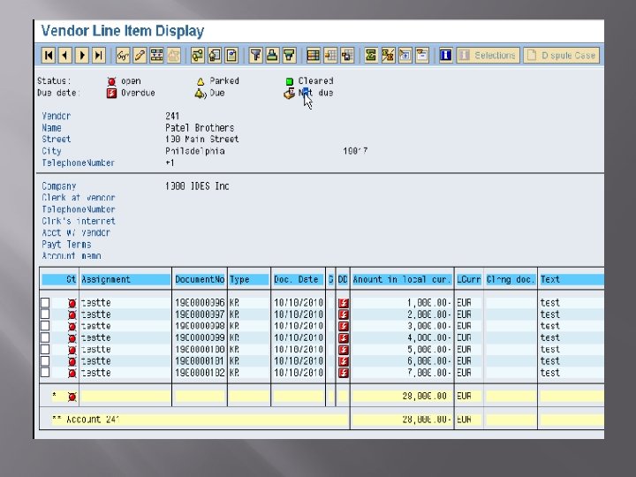Open the Dispute Case button
This screenshot has width=636, height=477.
tap(561, 56)
